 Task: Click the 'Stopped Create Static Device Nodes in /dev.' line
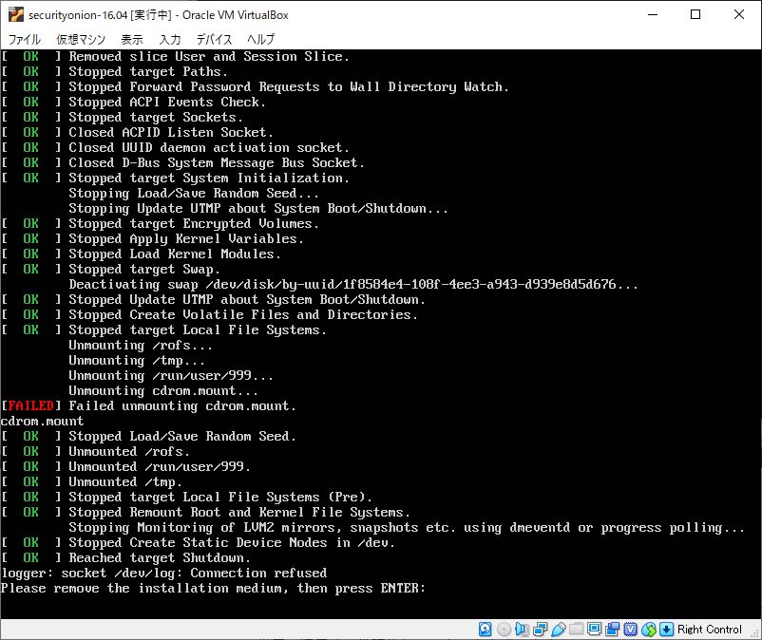(x=232, y=543)
